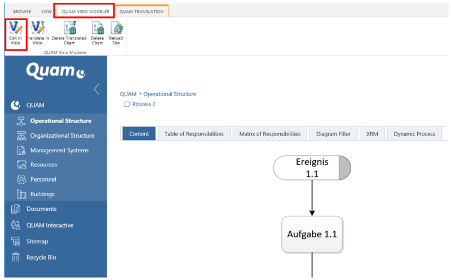
Task: Select the Table of Responsibilities tab
Action: pyautogui.click(x=194, y=134)
